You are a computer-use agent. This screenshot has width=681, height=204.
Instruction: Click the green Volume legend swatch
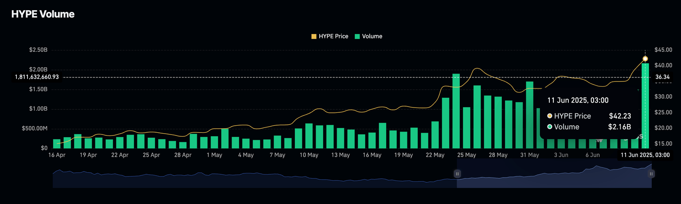pos(357,36)
